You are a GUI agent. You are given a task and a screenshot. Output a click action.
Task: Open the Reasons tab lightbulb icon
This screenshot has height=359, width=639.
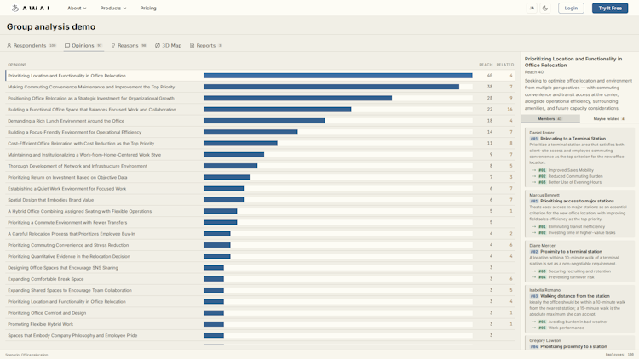113,46
